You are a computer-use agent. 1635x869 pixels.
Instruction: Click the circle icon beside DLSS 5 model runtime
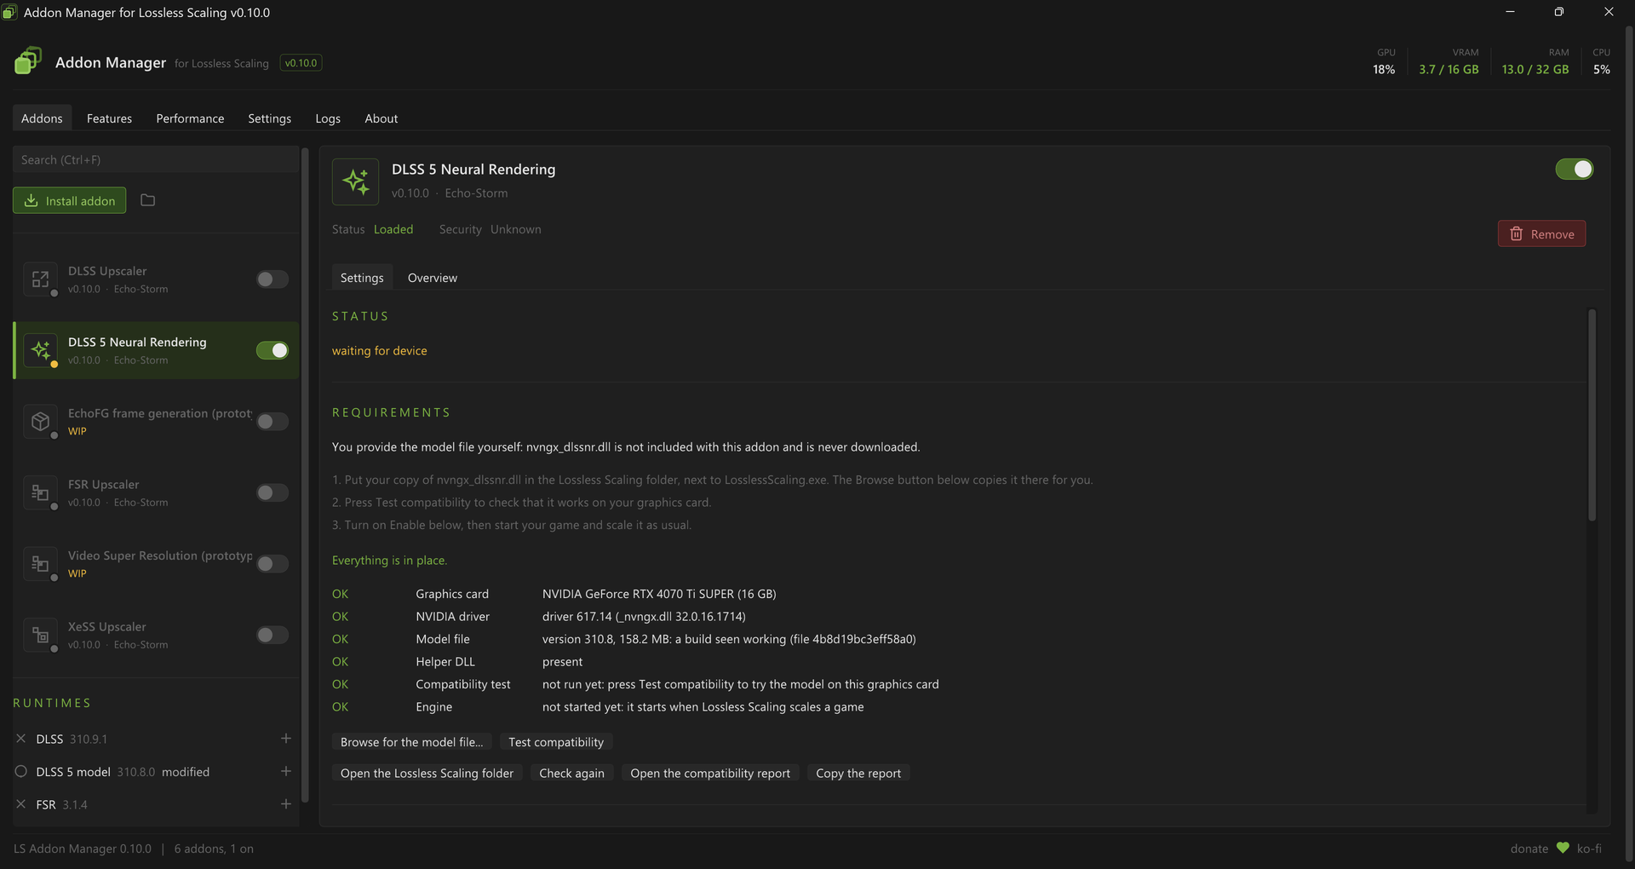[21, 771]
